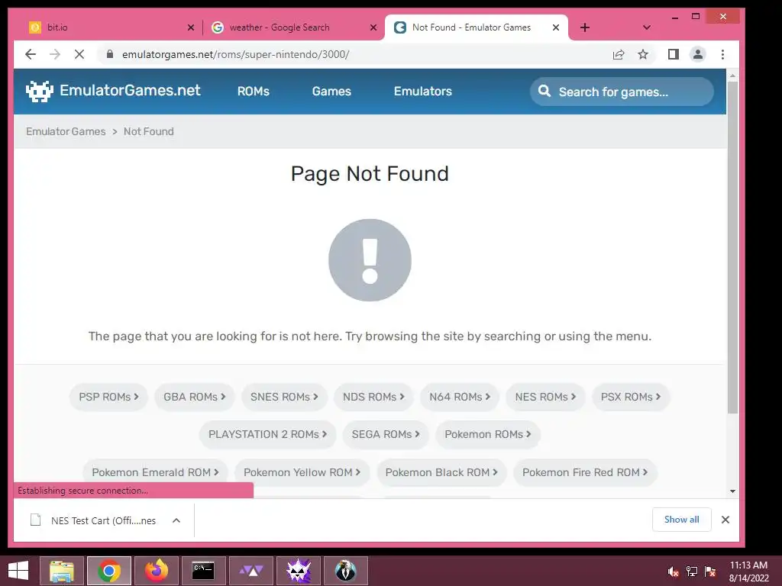The width and height of the screenshot is (782, 586).
Task: Click the EmulatorGames.net logo
Action: (x=113, y=91)
